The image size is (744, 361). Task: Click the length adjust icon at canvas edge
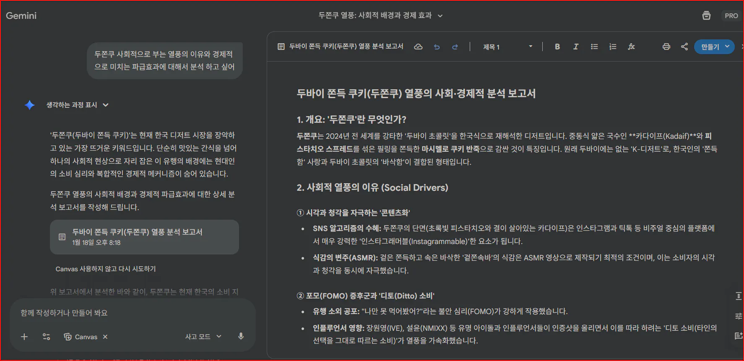click(739, 296)
